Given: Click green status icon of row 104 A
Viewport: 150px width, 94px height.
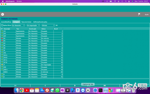Looking at the screenshot, I should coord(2,55).
